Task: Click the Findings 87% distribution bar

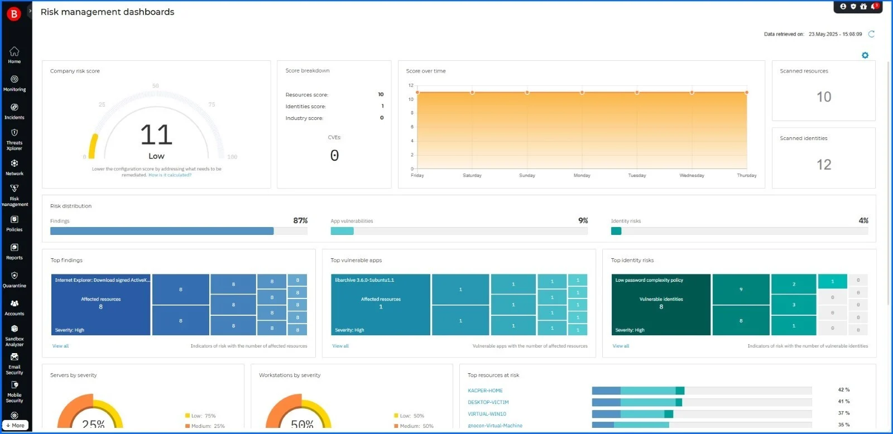Action: click(162, 231)
